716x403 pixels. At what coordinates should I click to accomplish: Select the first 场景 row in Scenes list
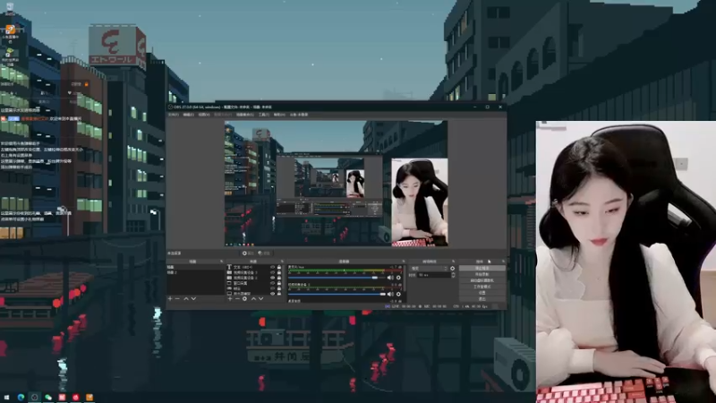[195, 267]
